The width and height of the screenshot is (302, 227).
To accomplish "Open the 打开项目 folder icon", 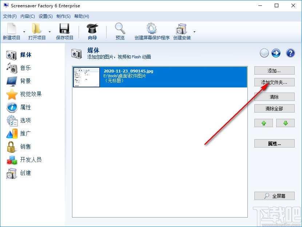I will 37,28.
